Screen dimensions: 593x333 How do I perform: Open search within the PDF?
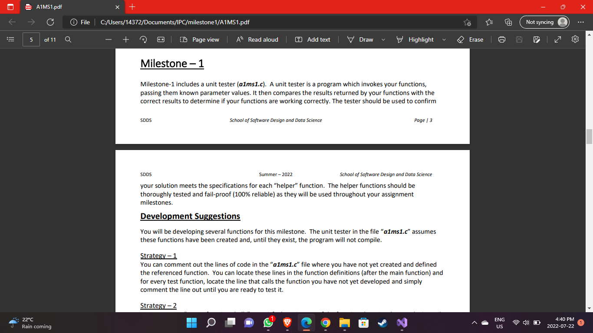click(x=68, y=39)
